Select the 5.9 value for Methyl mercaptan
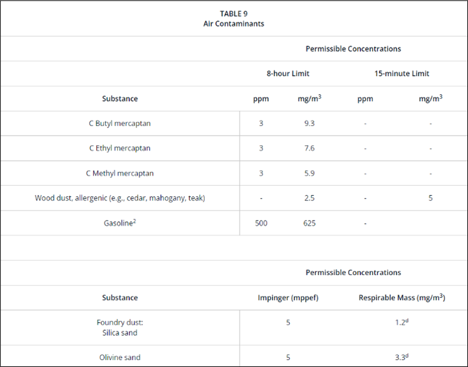 (309, 173)
